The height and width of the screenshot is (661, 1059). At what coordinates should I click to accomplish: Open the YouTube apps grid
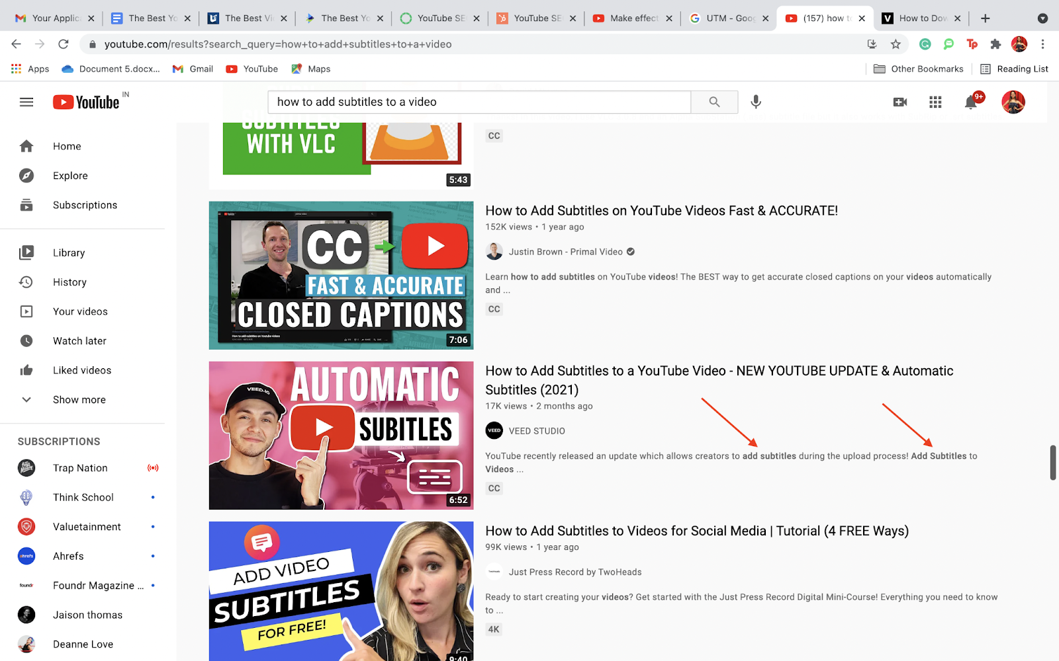[x=935, y=102]
